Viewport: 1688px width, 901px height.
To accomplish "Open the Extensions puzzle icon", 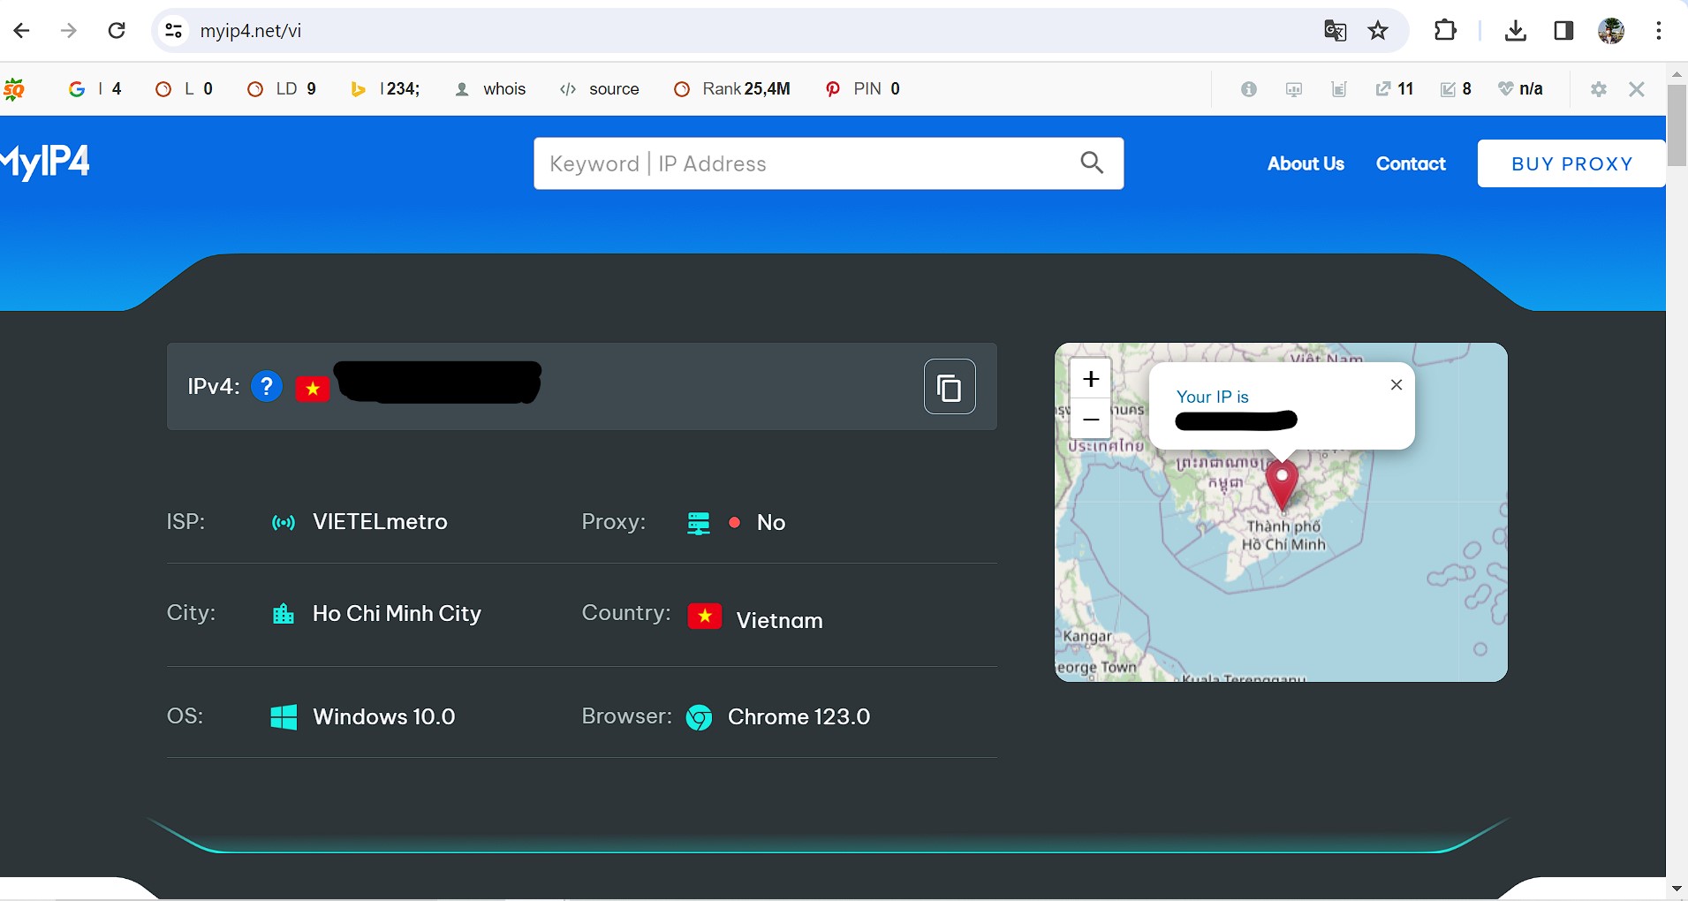I will 1445,31.
